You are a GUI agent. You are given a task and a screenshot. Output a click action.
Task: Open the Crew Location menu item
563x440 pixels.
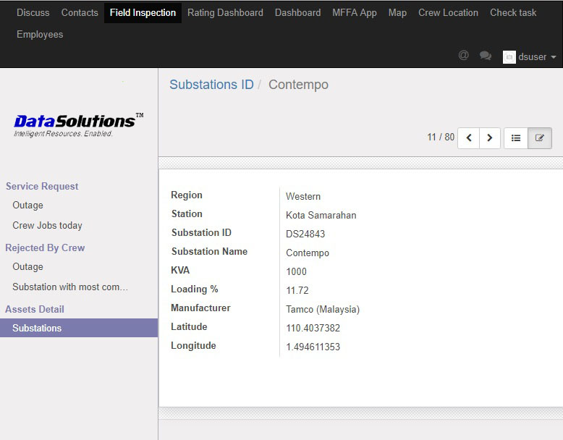pos(448,12)
